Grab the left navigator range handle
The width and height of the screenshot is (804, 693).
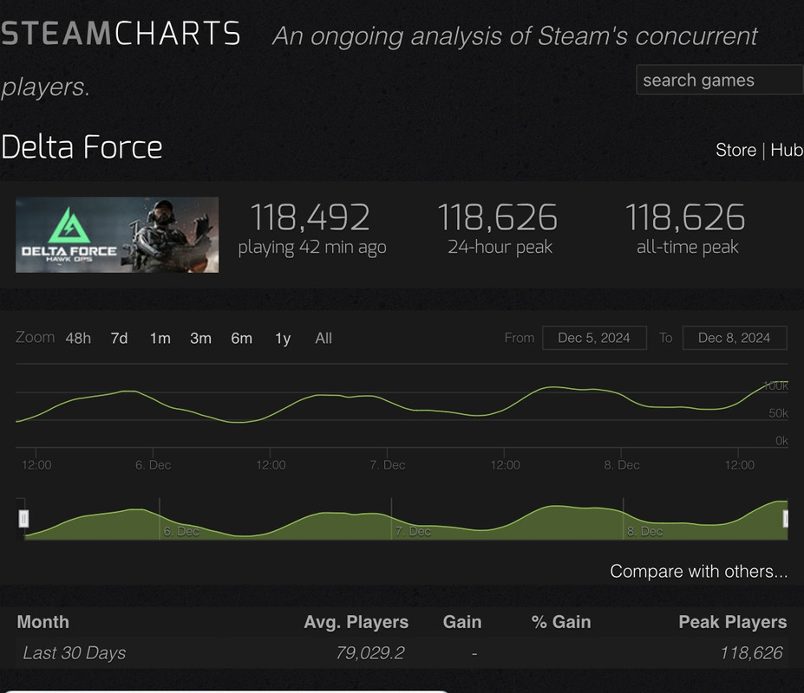pyautogui.click(x=23, y=518)
